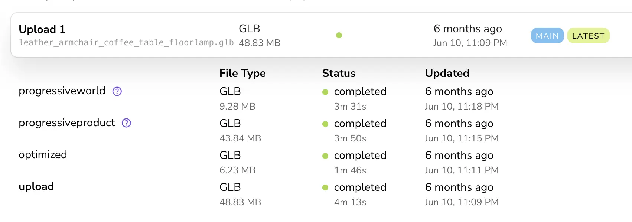Click the green dot for progressiveproduct status
The height and width of the screenshot is (222, 632).
pos(325,124)
